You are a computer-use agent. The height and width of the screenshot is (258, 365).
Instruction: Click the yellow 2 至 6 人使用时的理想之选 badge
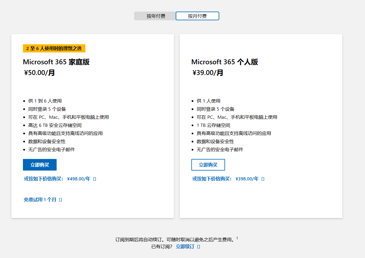pos(54,48)
